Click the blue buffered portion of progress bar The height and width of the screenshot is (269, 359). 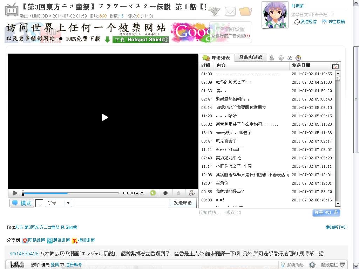click(x=46, y=193)
